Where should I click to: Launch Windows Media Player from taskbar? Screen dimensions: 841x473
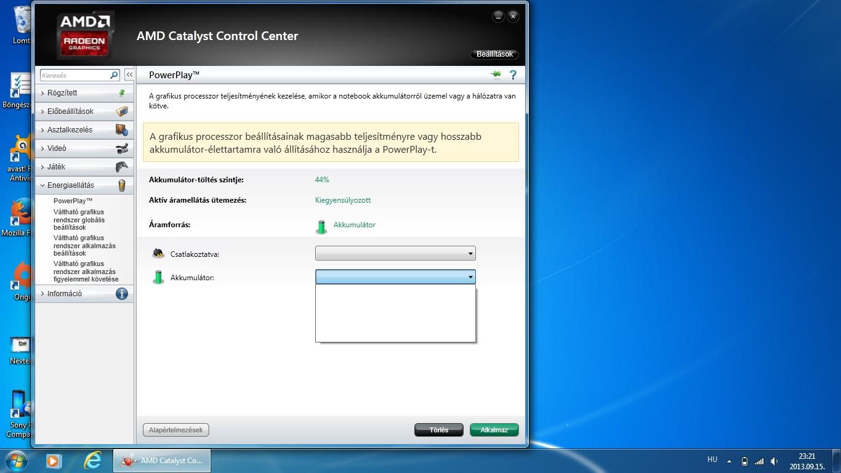pyautogui.click(x=54, y=461)
